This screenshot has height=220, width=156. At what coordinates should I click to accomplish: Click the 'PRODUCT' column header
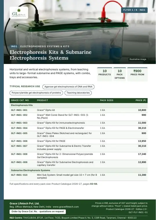point(42,100)
